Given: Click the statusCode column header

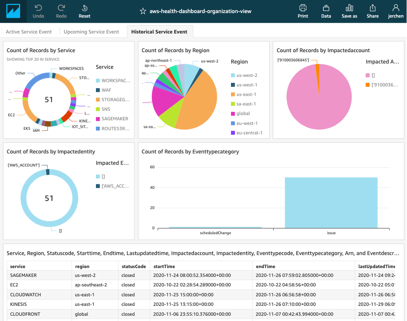Looking at the screenshot, I should coord(133,266).
